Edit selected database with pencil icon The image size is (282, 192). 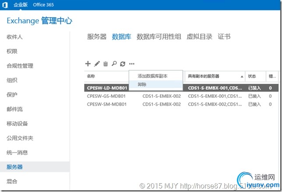[x=97, y=64]
